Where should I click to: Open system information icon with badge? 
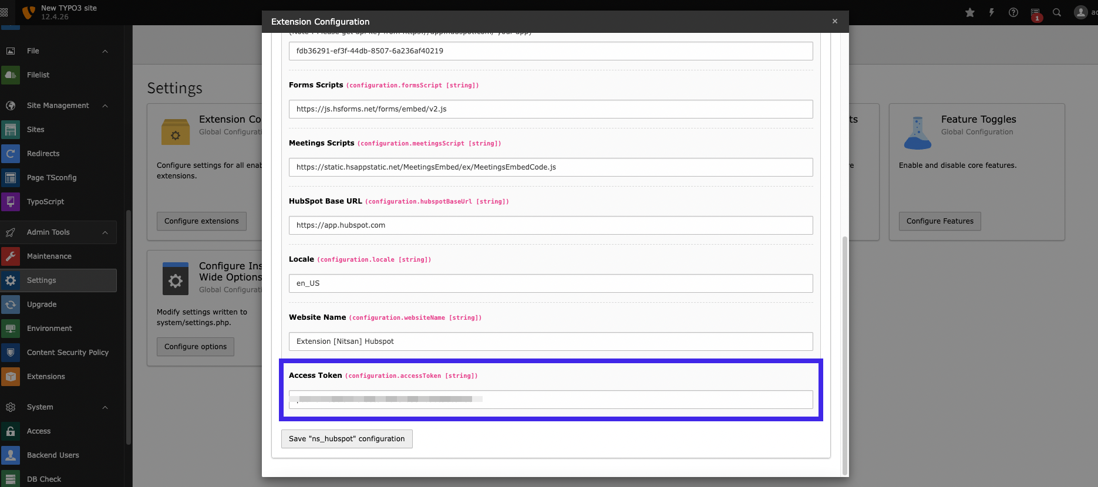[1035, 13]
